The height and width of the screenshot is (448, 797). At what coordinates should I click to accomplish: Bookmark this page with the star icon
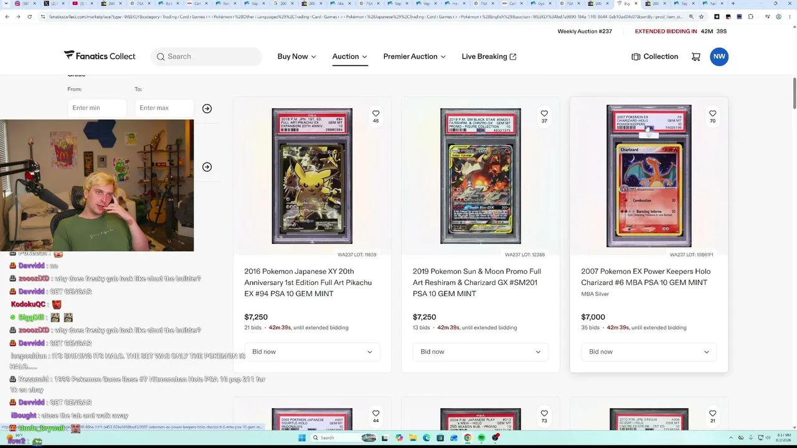(x=702, y=17)
